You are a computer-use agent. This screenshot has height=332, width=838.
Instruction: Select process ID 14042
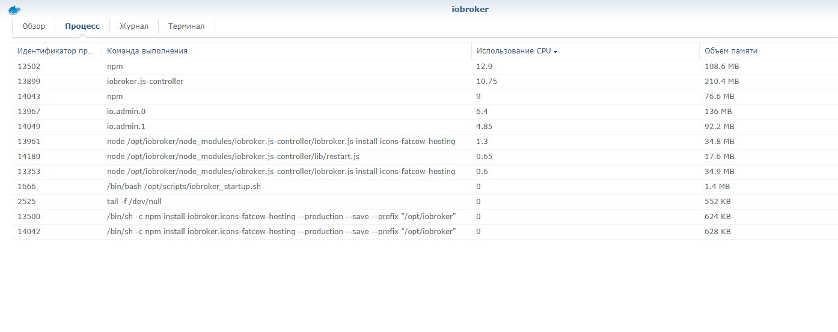pyautogui.click(x=29, y=231)
